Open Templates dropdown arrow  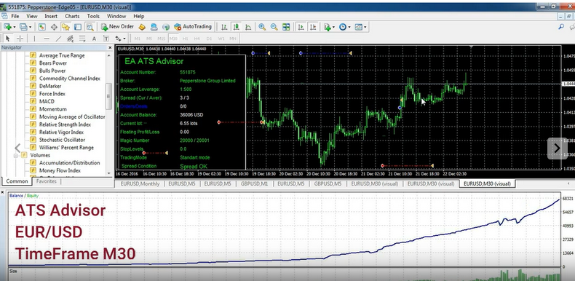click(x=365, y=27)
